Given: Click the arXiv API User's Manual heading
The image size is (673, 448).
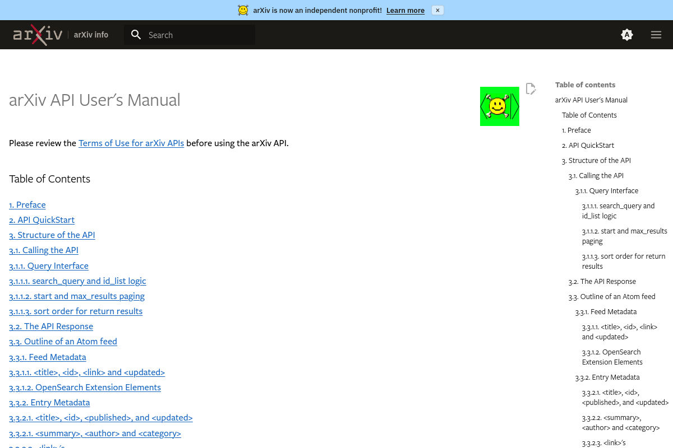Looking at the screenshot, I should (95, 100).
